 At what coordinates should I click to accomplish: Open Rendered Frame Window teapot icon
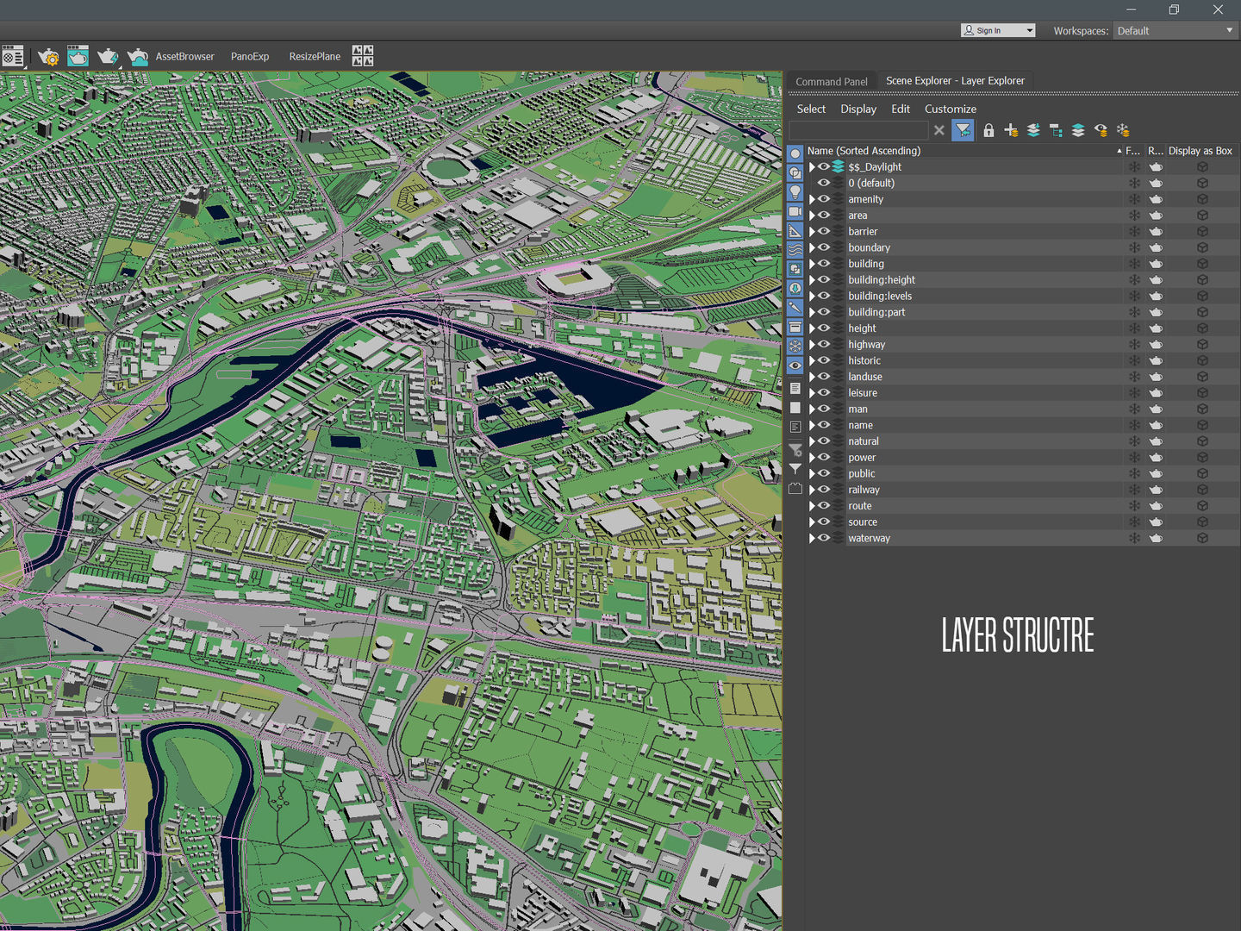tap(78, 57)
